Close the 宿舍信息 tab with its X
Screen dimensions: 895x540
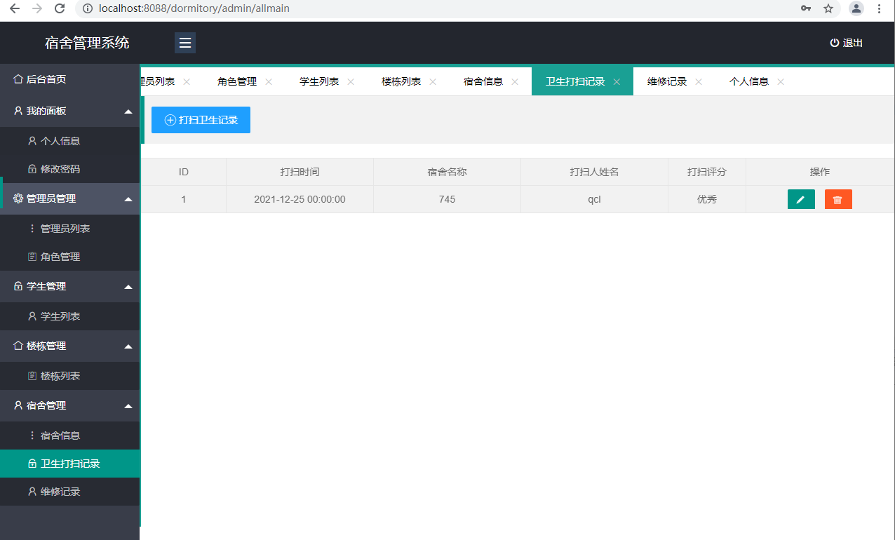[x=515, y=81]
